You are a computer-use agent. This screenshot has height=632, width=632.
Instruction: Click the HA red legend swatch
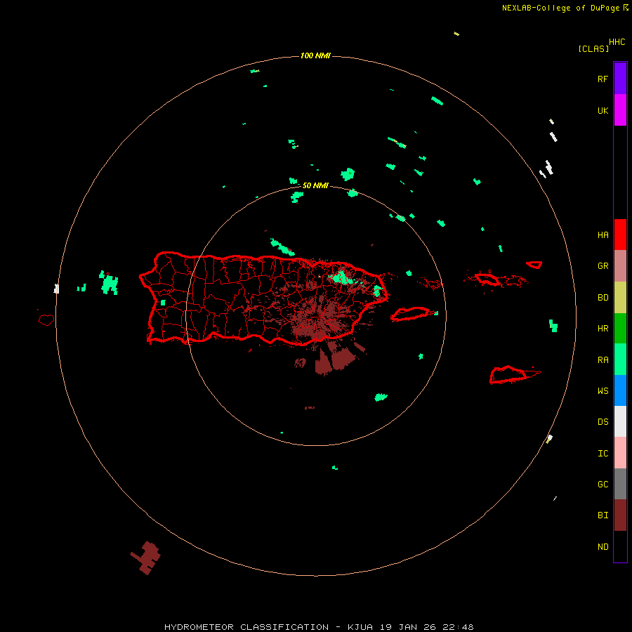click(620, 235)
